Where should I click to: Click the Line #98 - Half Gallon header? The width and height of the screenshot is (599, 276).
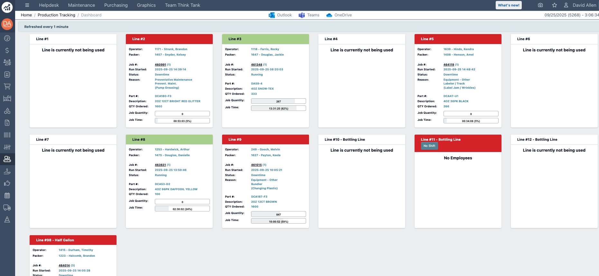(x=73, y=240)
